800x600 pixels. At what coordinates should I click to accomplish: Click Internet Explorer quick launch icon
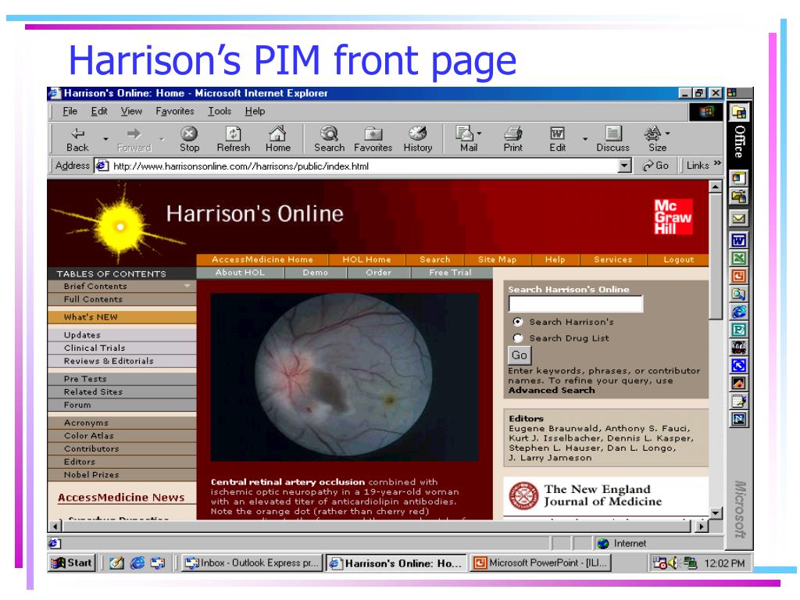tap(137, 562)
